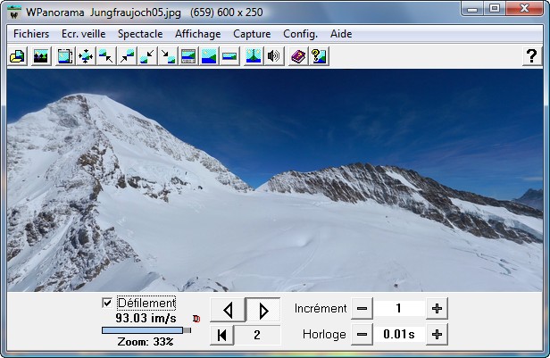Click the position field showing 2

click(257, 335)
